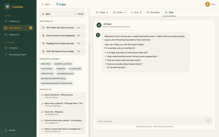Select the Chat tab
This screenshot has width=219, height=137.
169,12
